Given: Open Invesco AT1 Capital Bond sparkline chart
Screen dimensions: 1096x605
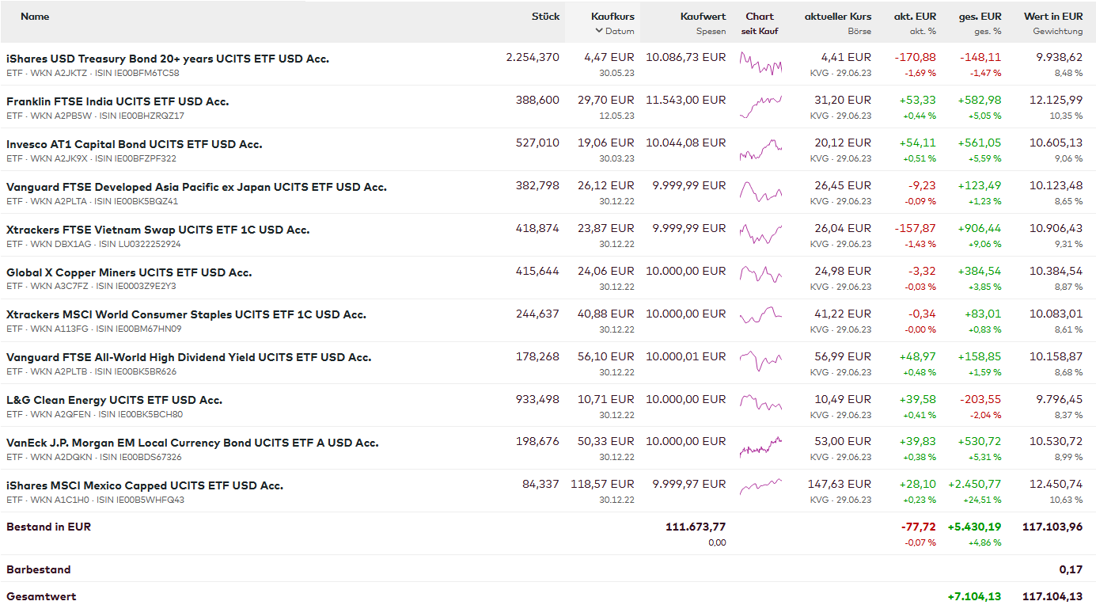Looking at the screenshot, I should pyautogui.click(x=760, y=149).
